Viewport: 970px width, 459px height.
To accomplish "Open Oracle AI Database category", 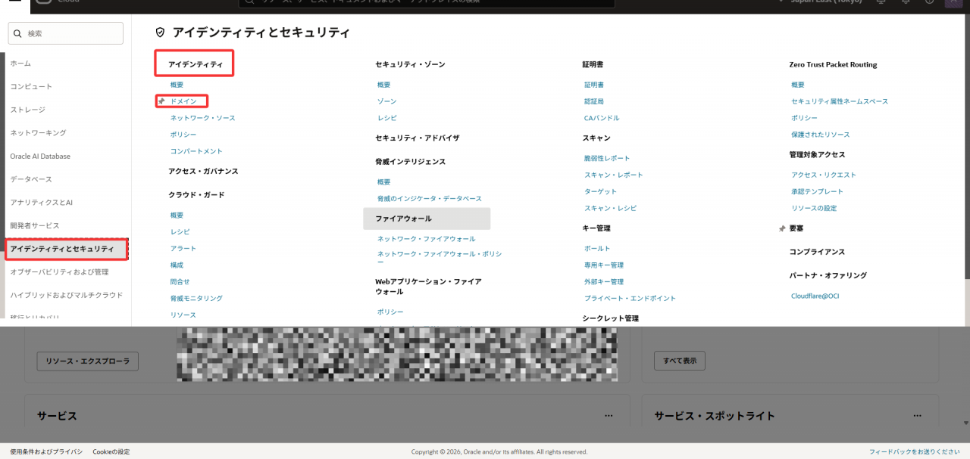I will pyautogui.click(x=40, y=157).
